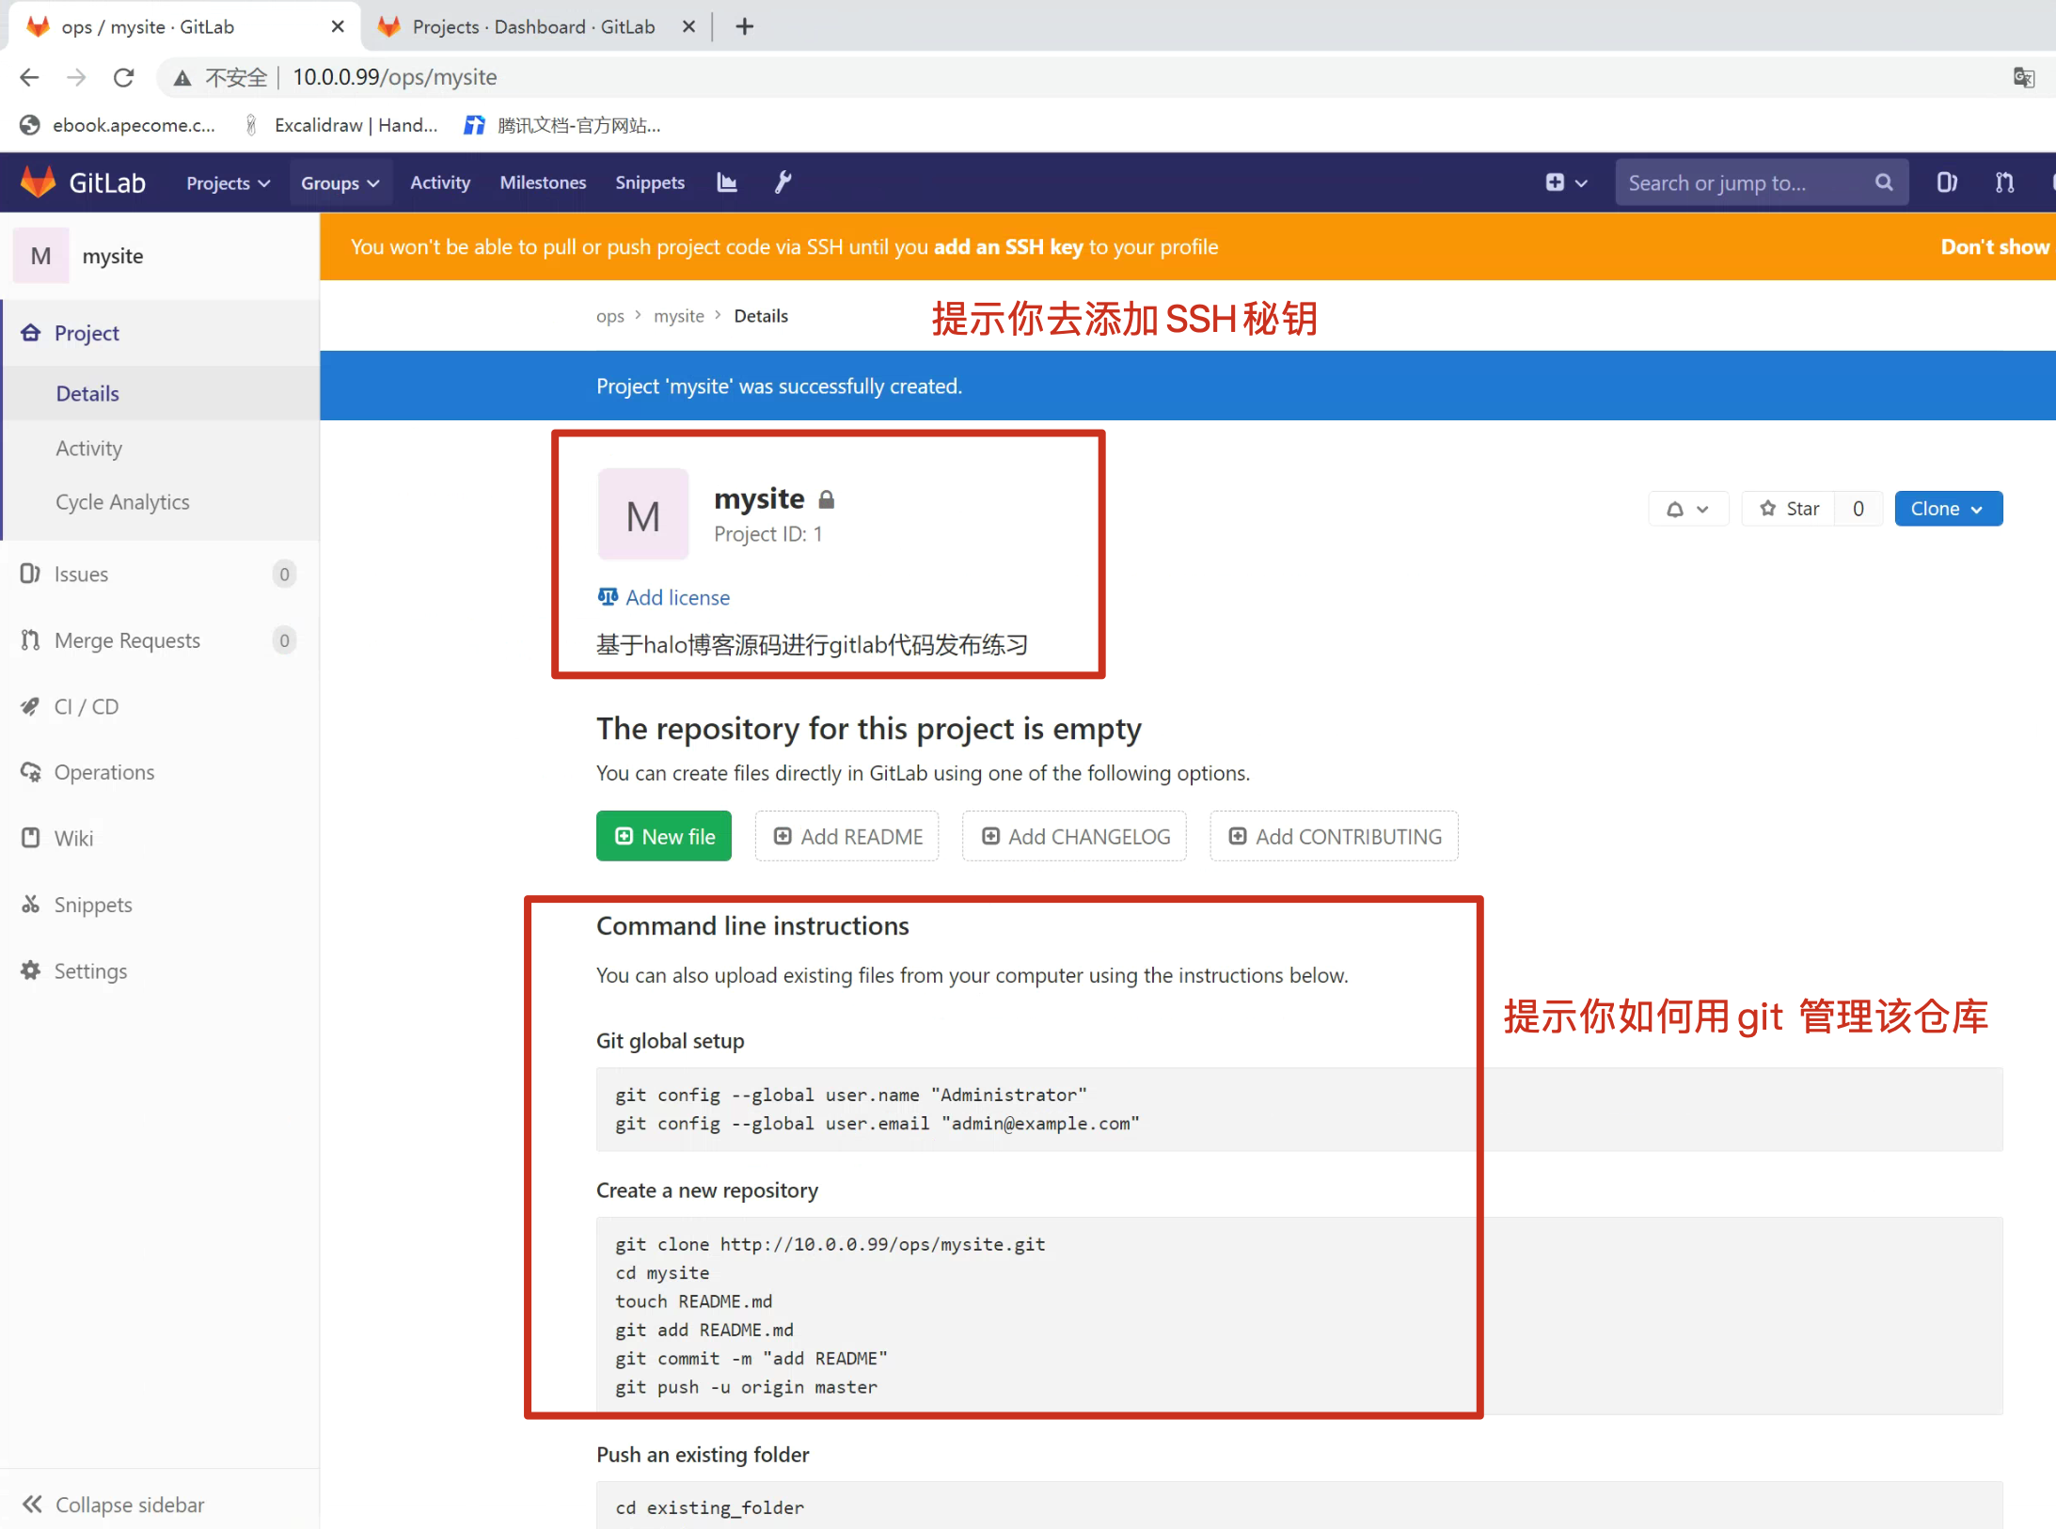Click the browser translate page icon

click(2023, 77)
